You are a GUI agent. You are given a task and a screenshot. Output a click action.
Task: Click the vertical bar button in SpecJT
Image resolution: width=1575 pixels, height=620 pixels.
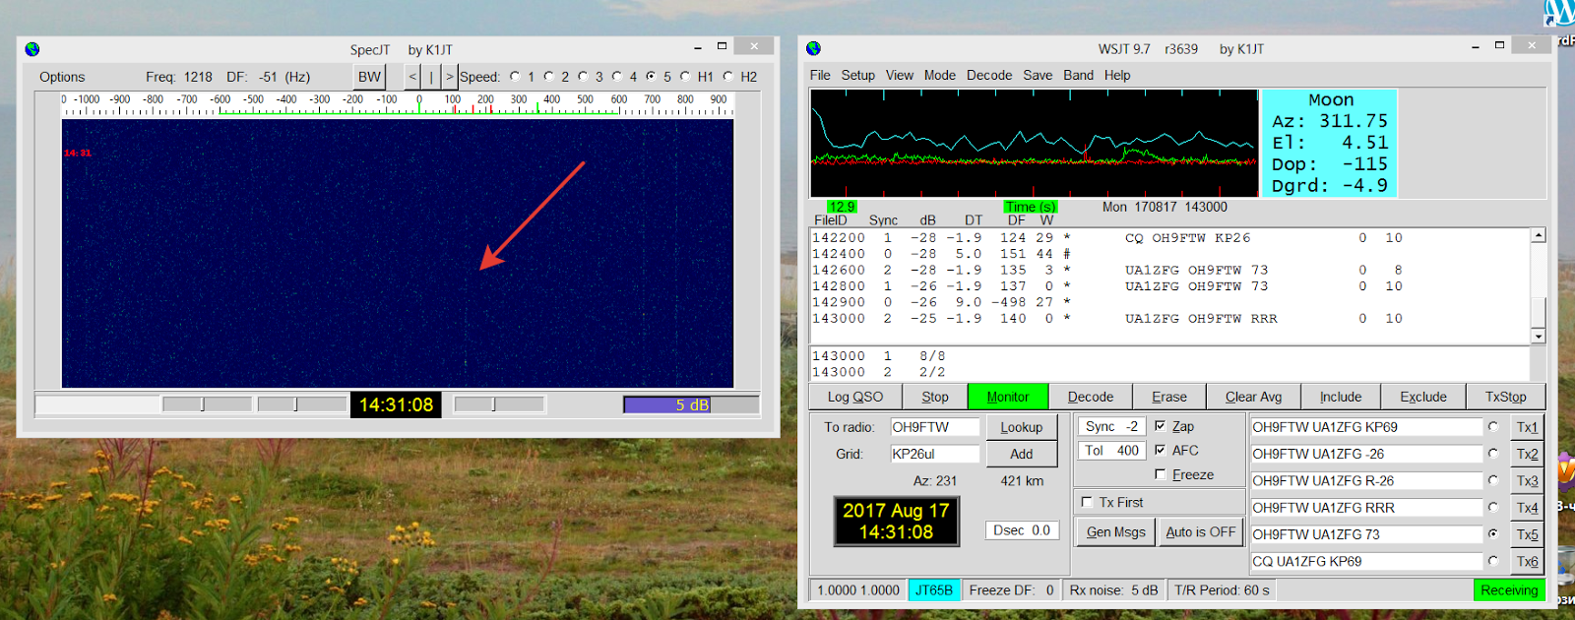[431, 77]
